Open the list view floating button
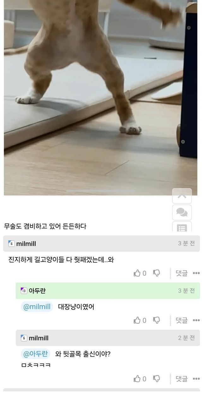 point(182,227)
